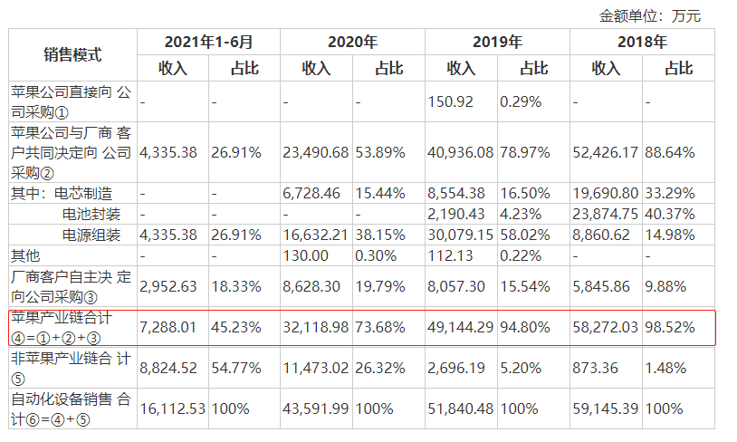The image size is (737, 442).
Task: Click the 59,145.39 total cell
Action: (x=605, y=408)
